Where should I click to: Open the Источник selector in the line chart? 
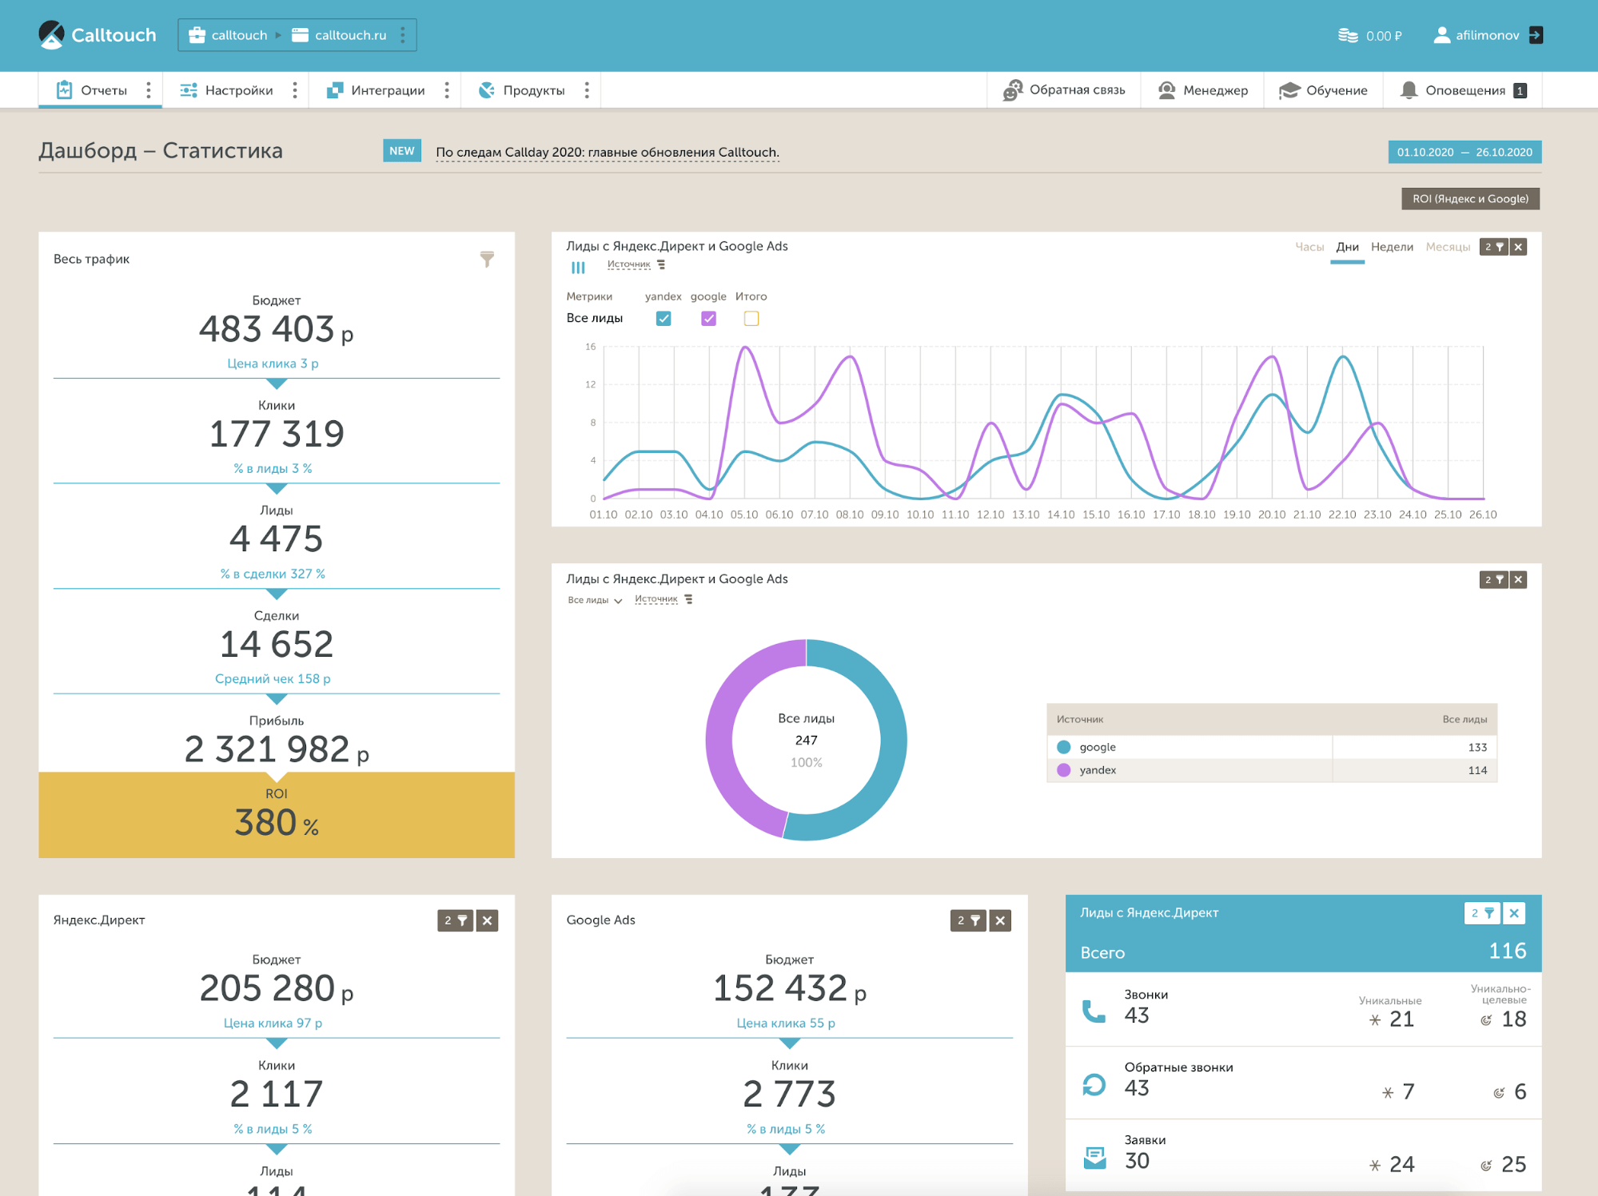[x=629, y=264]
